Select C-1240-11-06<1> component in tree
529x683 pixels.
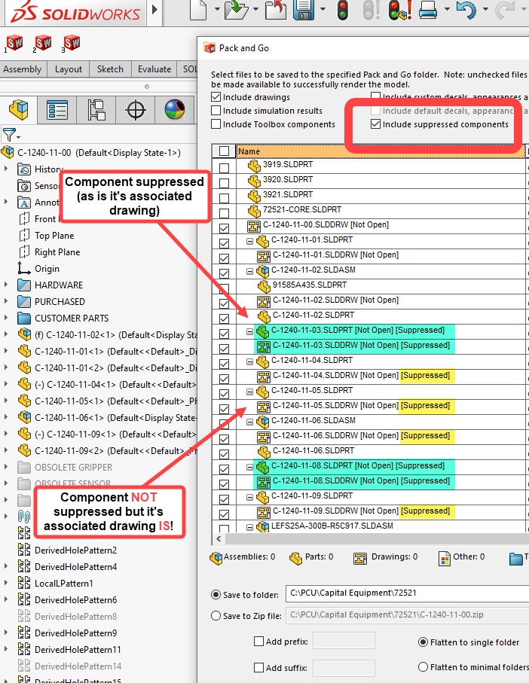[x=115, y=418]
